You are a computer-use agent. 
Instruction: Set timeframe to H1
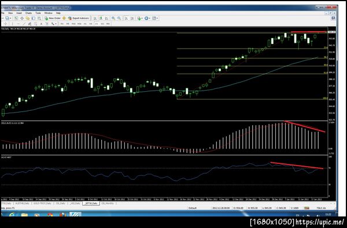pyautogui.click(x=85, y=24)
